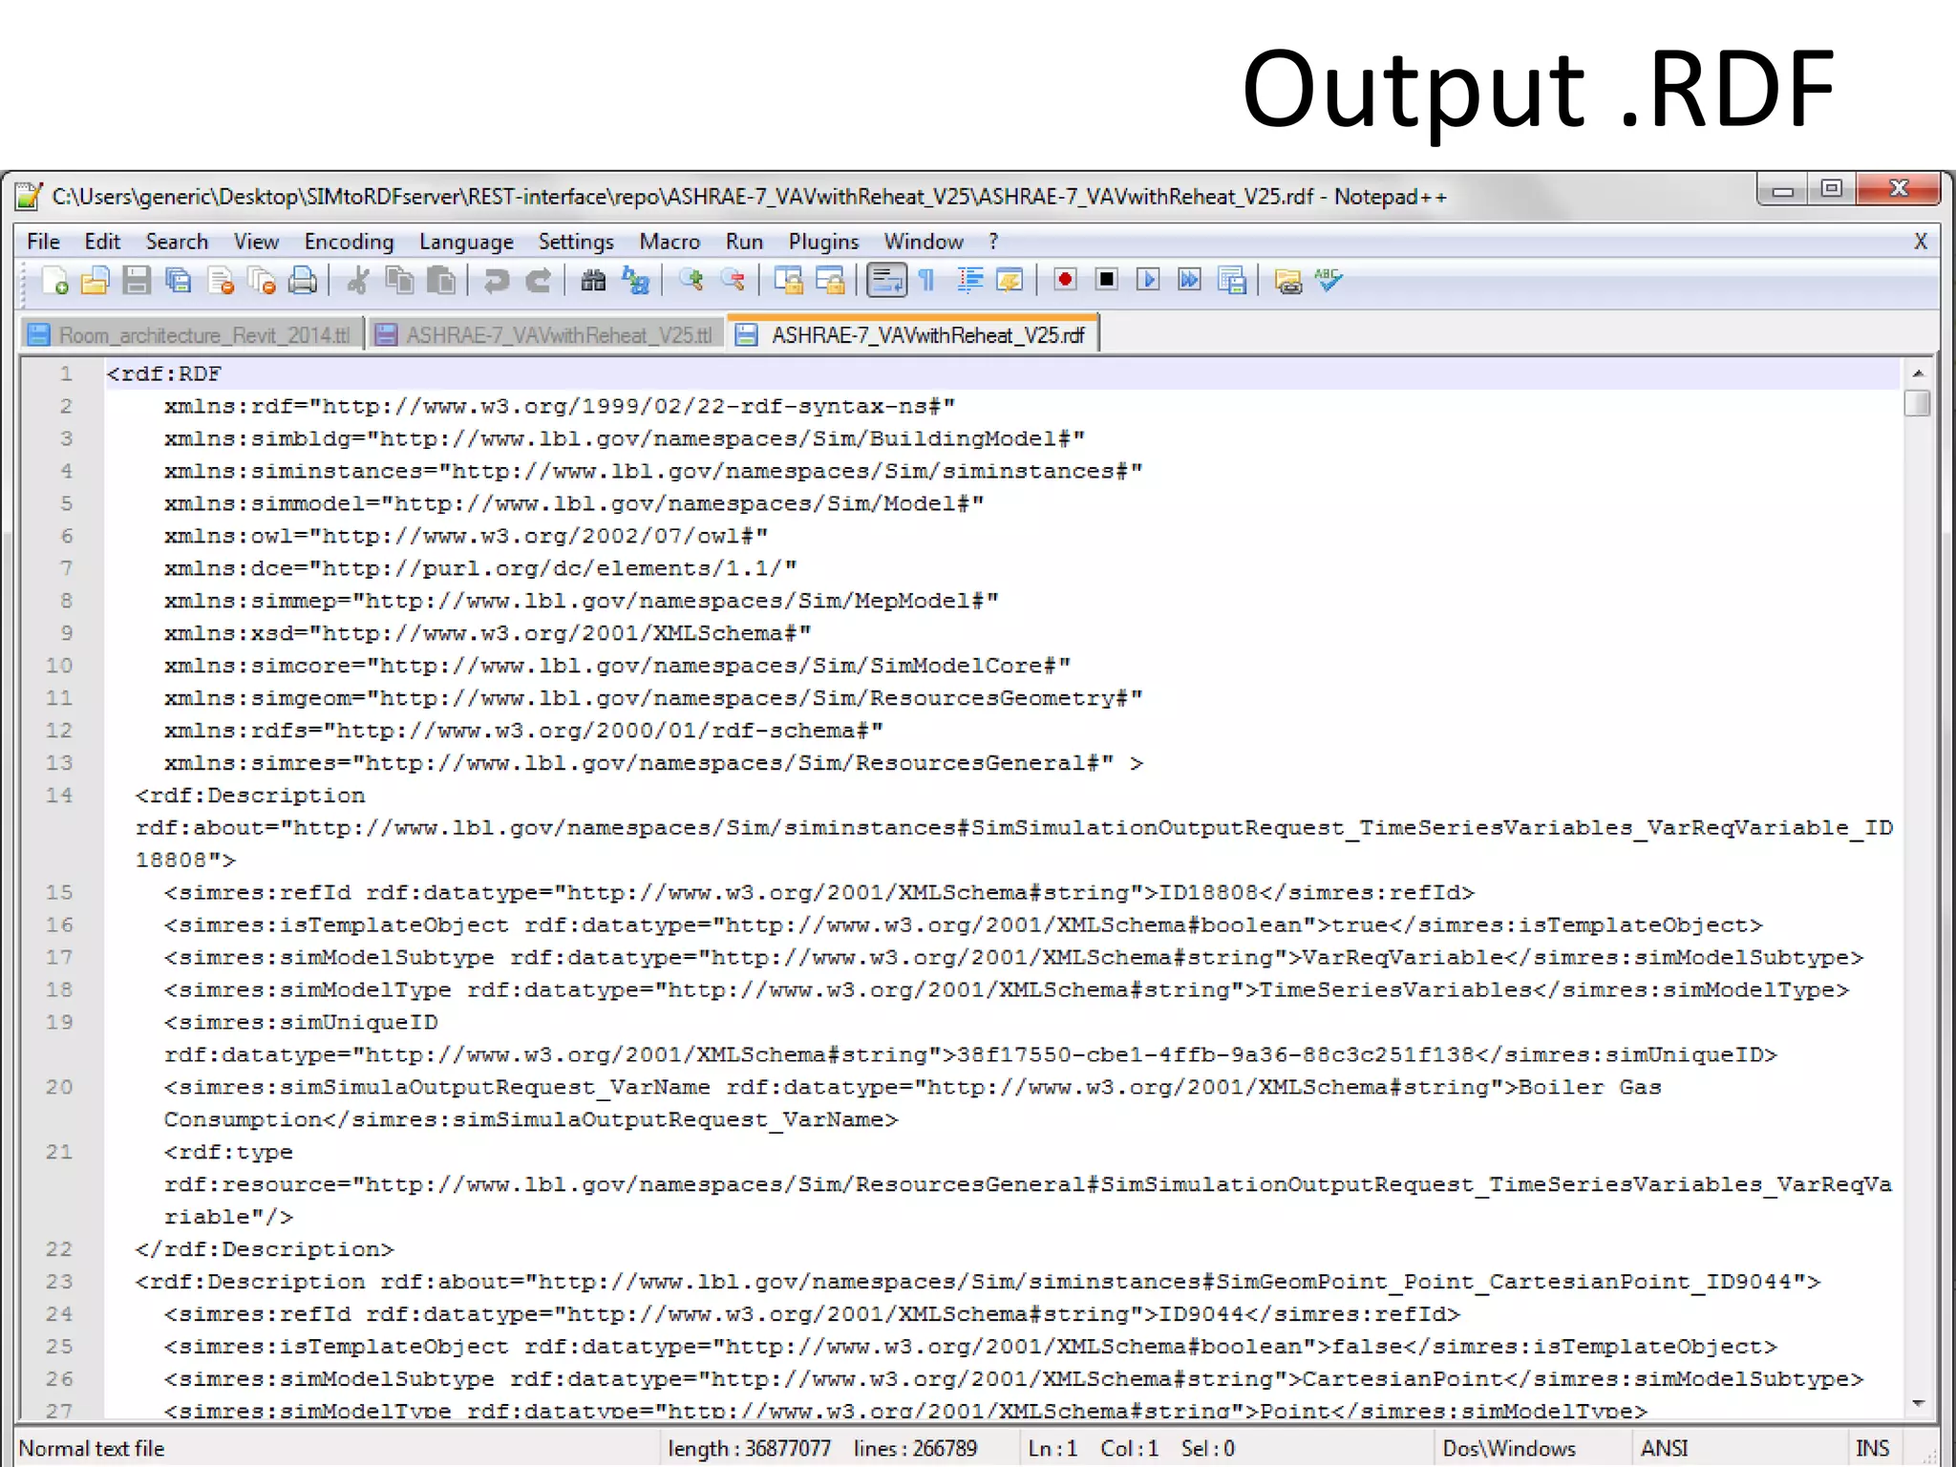Open the Plugins menu

point(823,242)
